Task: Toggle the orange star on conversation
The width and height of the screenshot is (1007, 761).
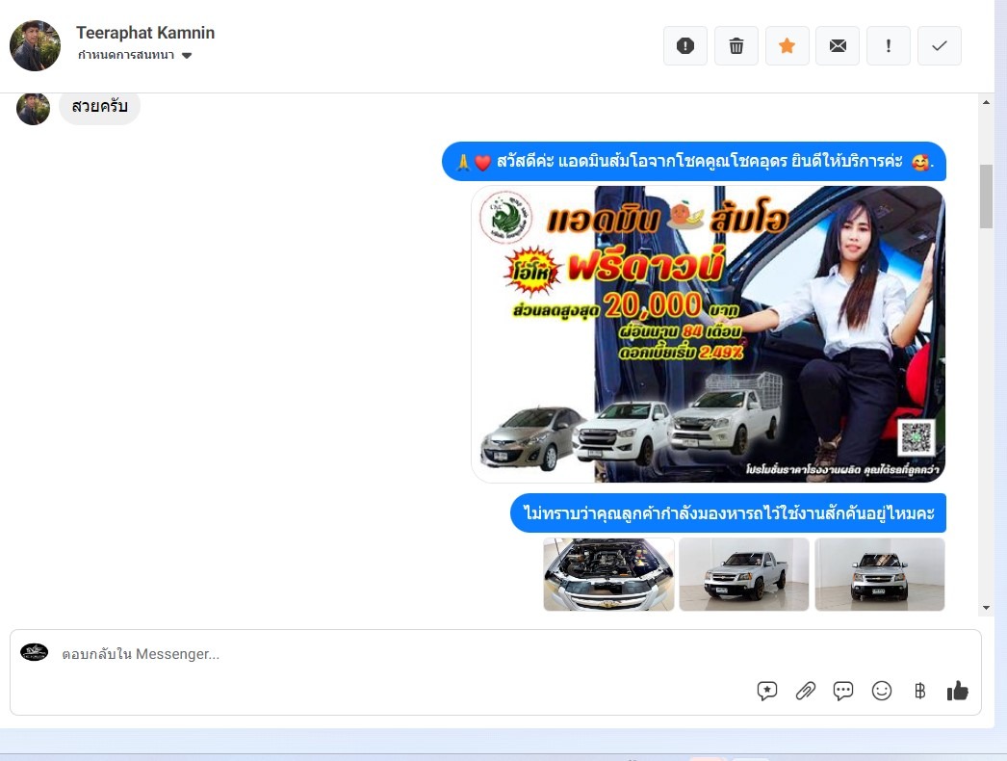Action: point(788,46)
